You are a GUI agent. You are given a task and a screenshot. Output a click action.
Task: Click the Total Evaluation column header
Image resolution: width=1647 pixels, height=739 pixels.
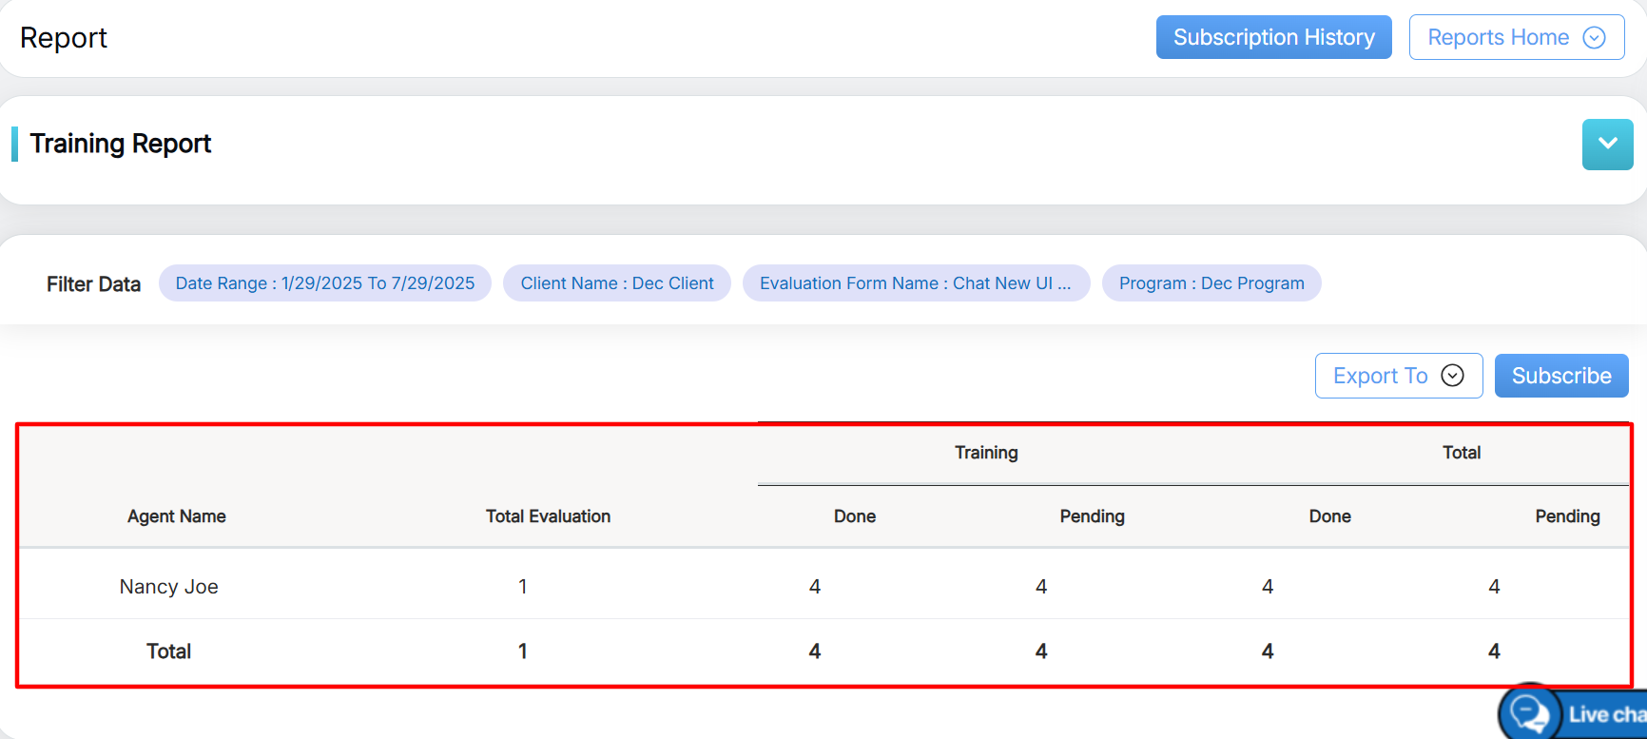click(548, 516)
